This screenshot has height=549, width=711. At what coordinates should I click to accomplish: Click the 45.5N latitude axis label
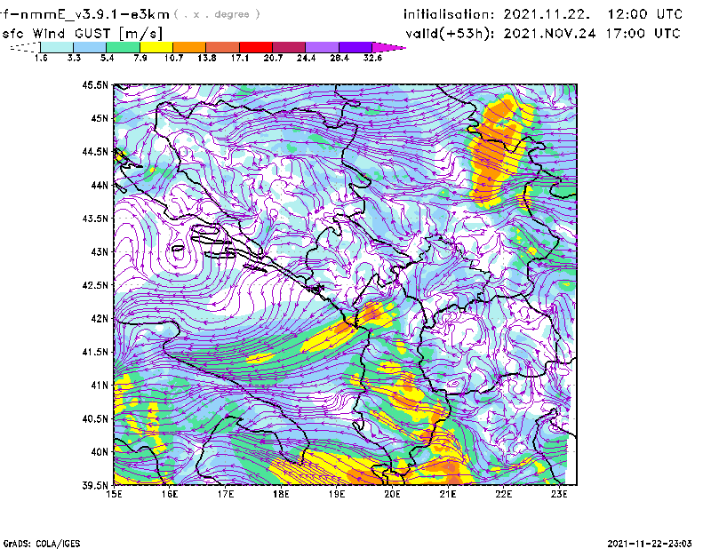click(x=95, y=85)
